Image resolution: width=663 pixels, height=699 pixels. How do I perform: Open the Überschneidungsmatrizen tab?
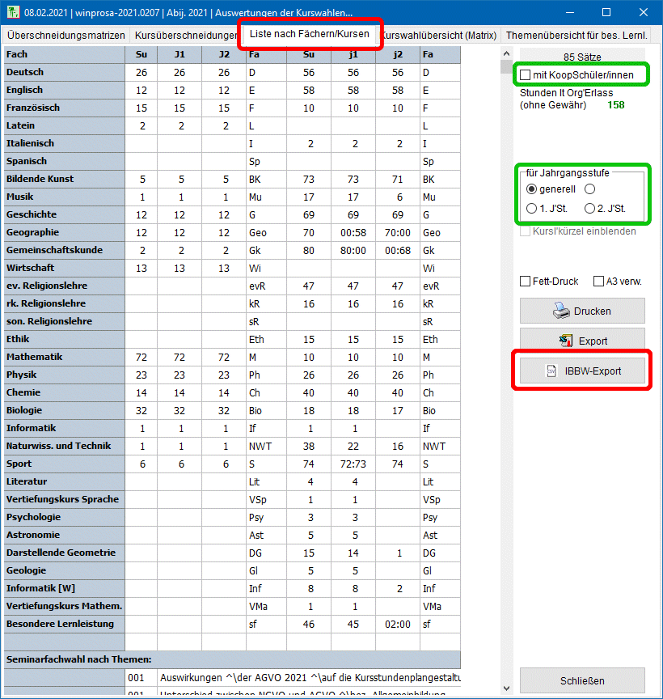click(x=65, y=36)
